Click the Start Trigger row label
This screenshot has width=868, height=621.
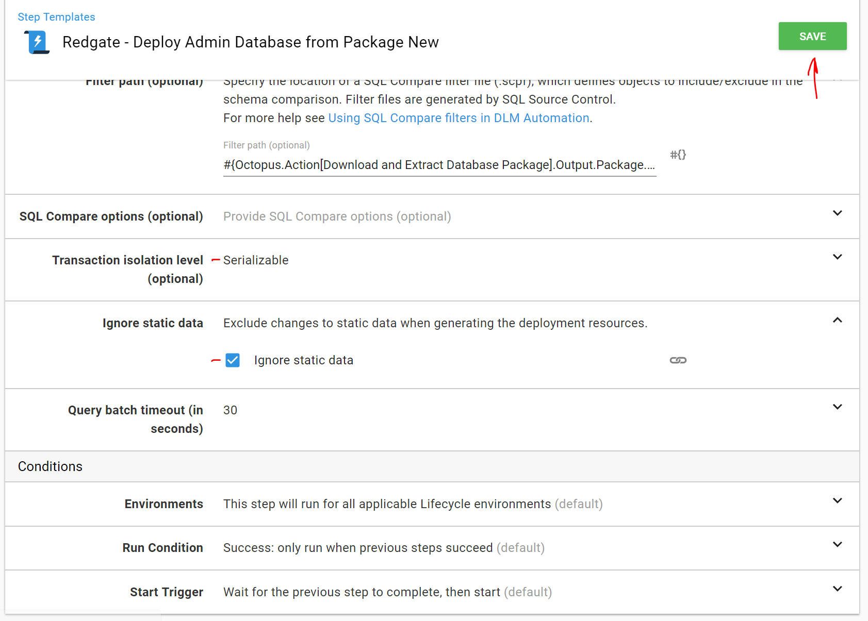click(166, 592)
